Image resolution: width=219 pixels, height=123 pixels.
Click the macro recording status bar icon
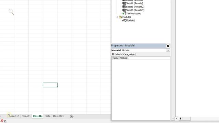click(x=2, y=121)
